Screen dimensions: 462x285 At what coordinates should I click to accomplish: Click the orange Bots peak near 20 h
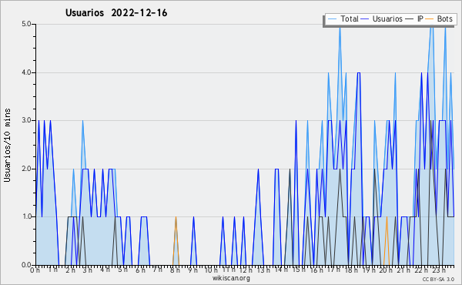(387, 217)
